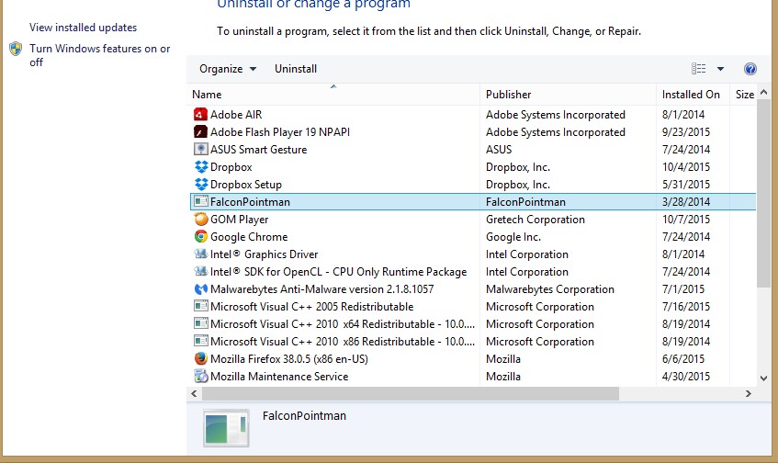
Task: Click Uninstall in the toolbar
Action: (296, 69)
